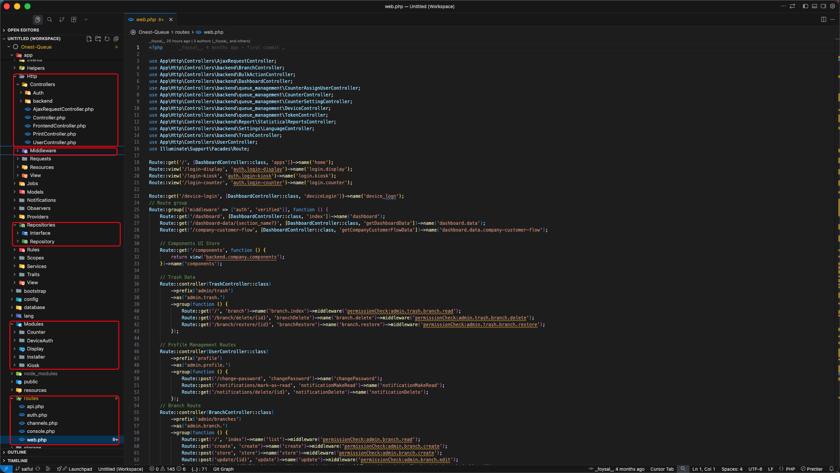Image resolution: width=840 pixels, height=473 pixels.
Task: Synchronize changes icon in status bar
Action: point(38,469)
